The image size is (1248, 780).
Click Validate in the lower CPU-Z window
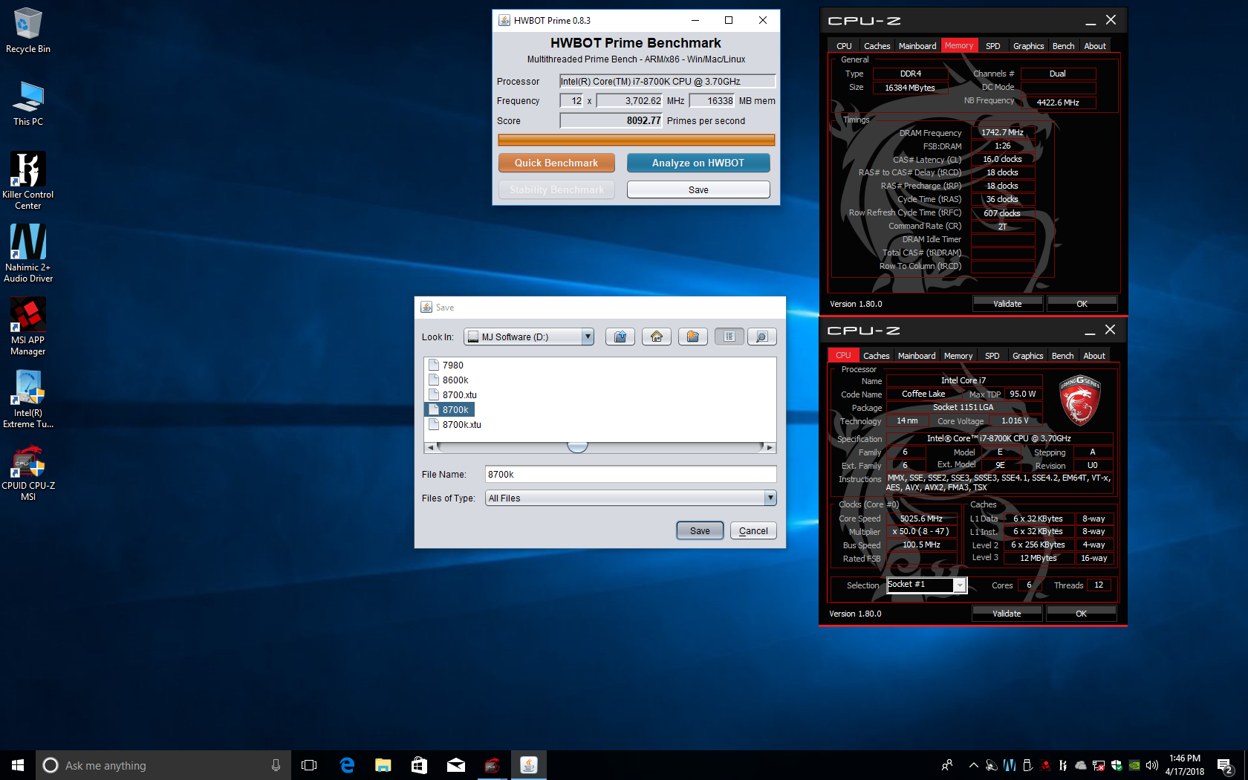point(1007,613)
